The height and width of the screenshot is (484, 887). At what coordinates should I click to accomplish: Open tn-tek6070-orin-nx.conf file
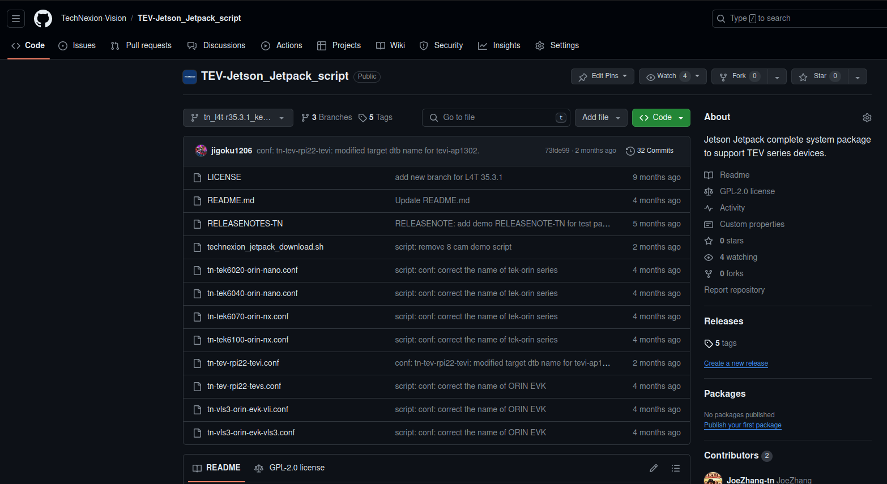(248, 317)
